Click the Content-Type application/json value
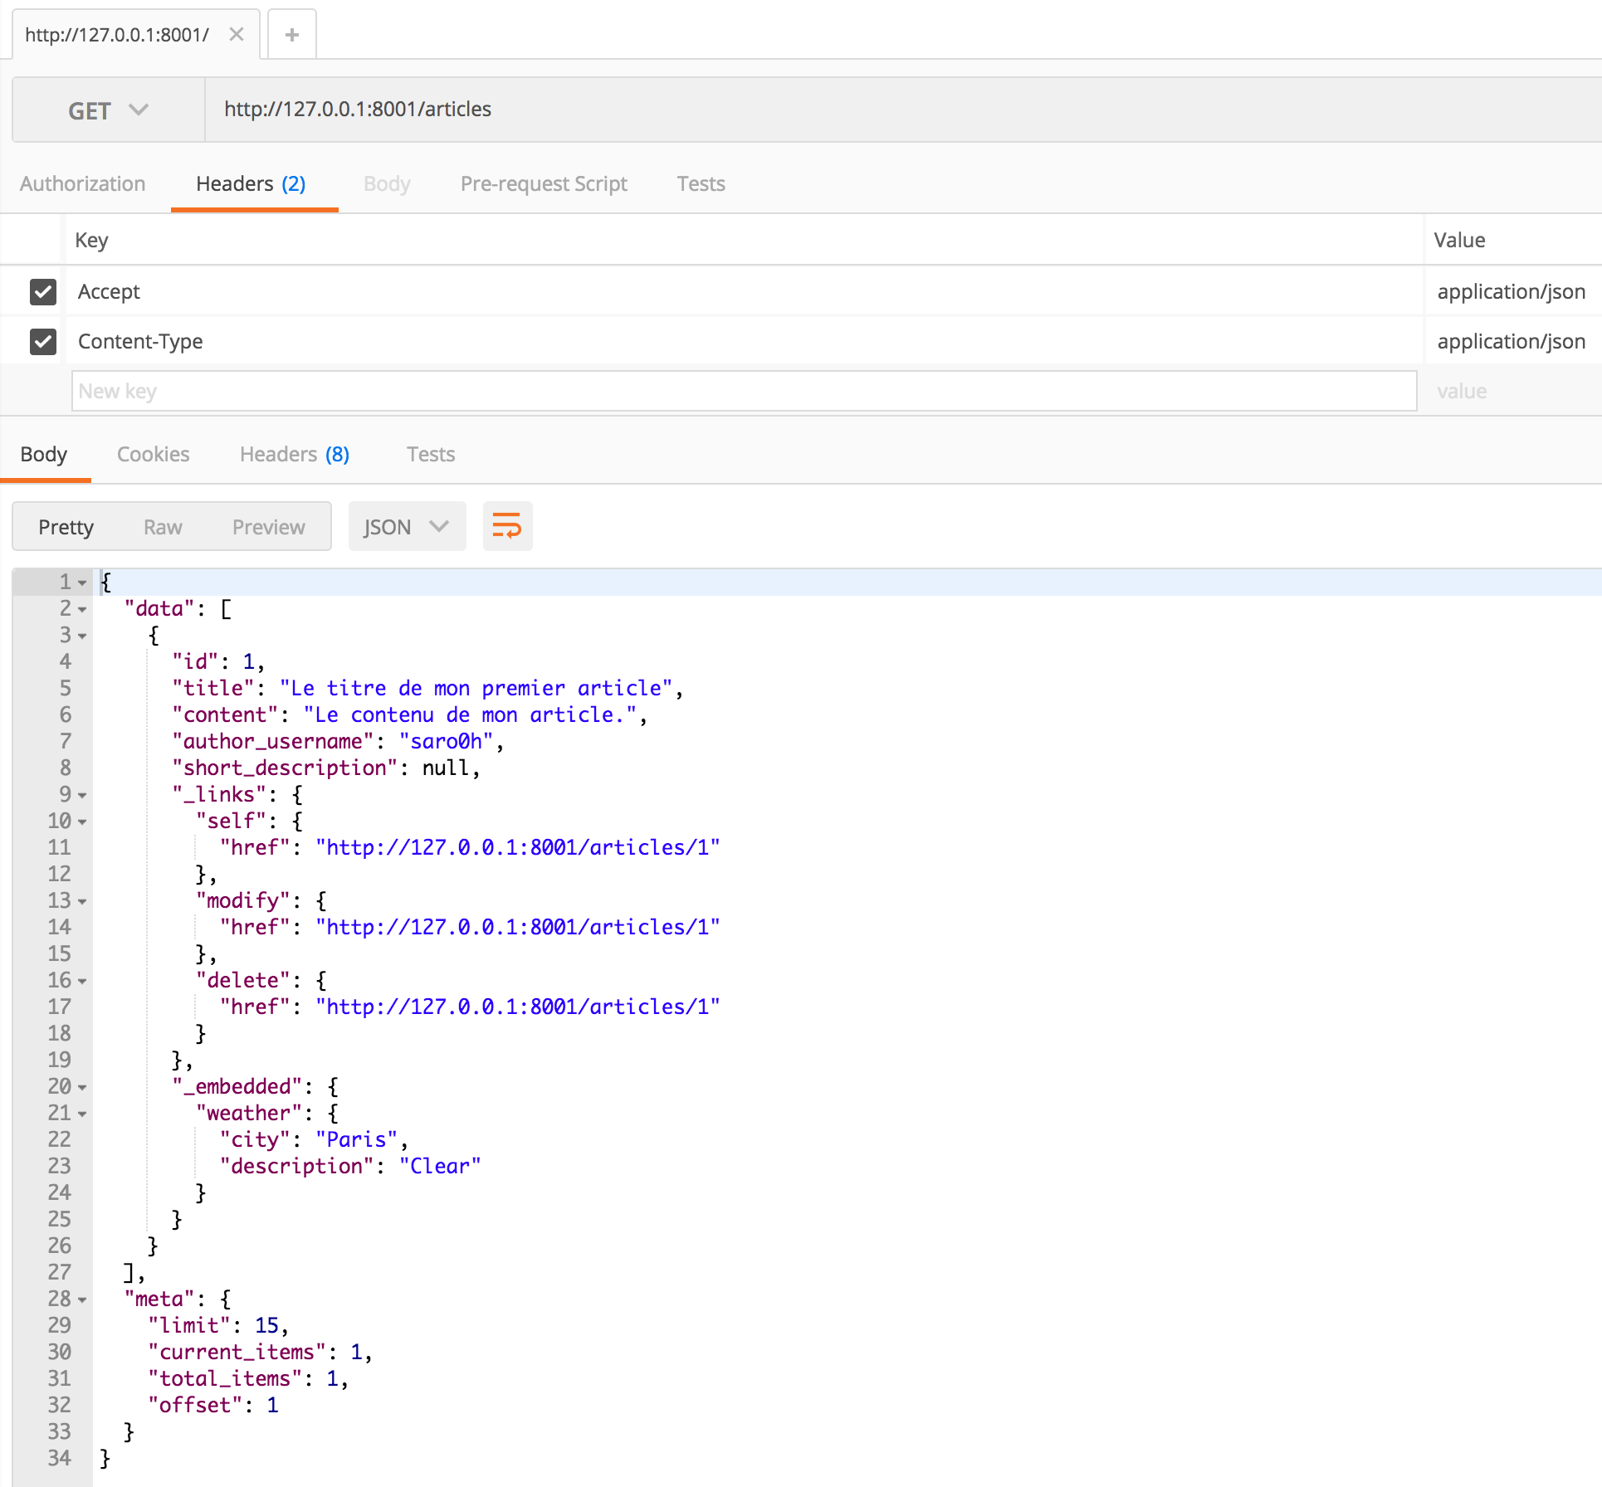 (x=1511, y=341)
